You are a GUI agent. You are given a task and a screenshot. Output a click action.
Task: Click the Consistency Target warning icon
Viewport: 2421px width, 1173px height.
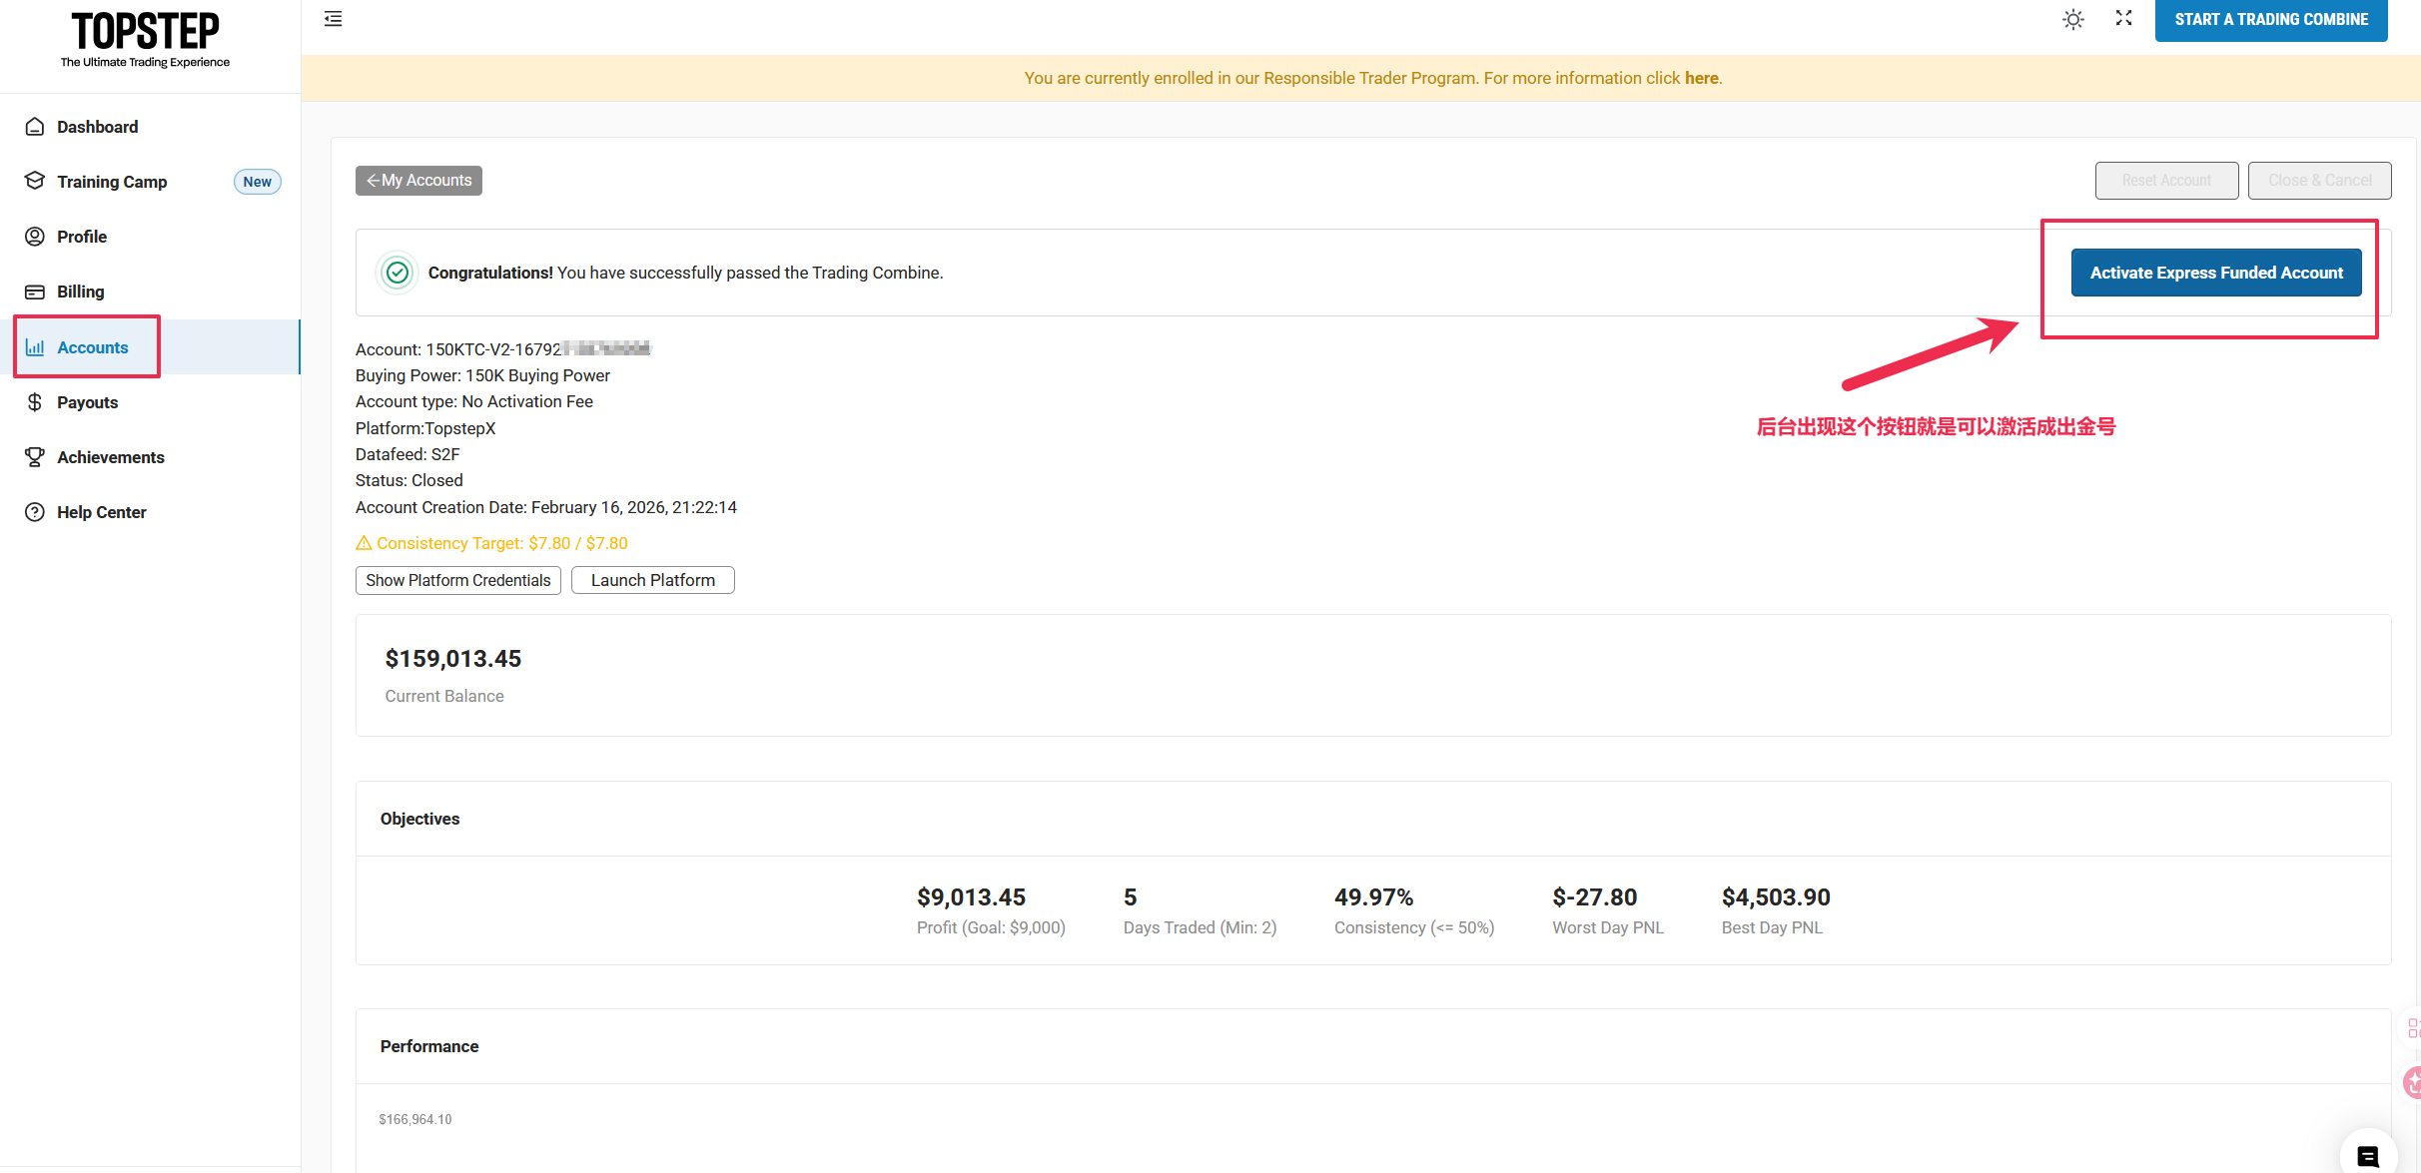tap(364, 543)
